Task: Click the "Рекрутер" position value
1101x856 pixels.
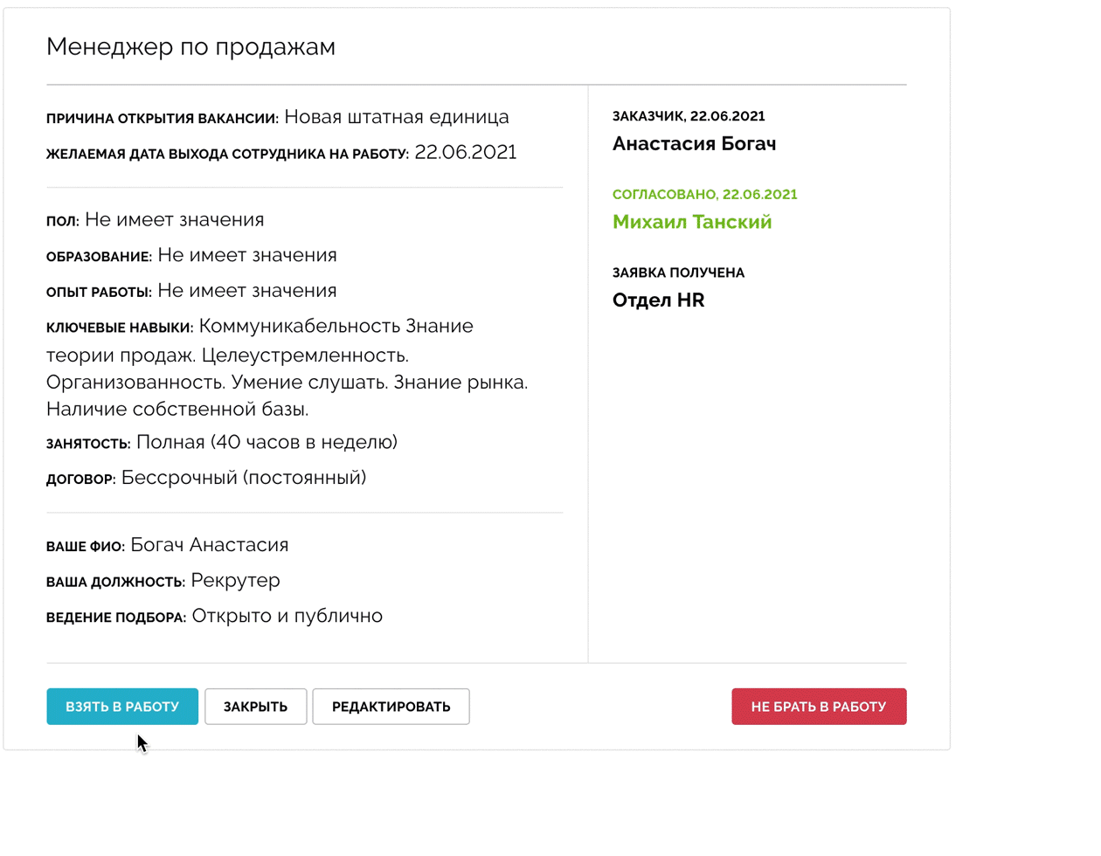Action: tap(235, 581)
